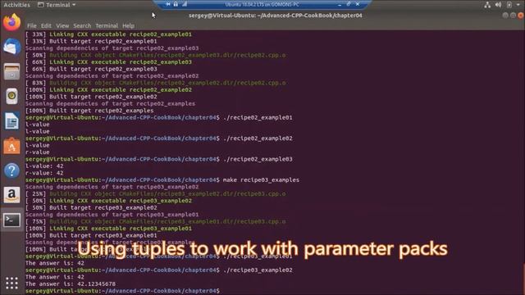Click Activities in the top bar

tap(16, 5)
